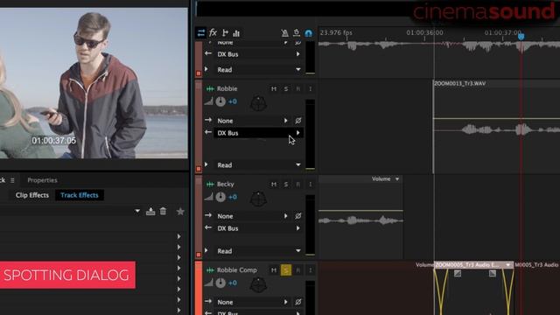Switch to the Clip Effects tab

[x=32, y=195]
